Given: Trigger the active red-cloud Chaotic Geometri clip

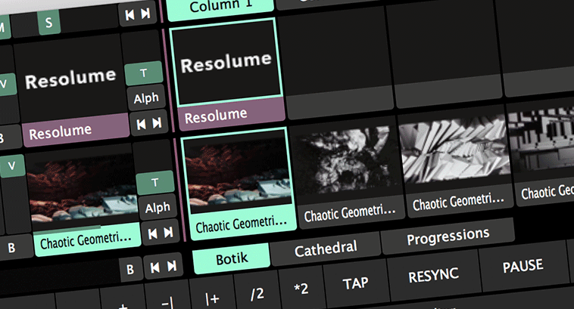Looking at the screenshot, I should point(237,170).
